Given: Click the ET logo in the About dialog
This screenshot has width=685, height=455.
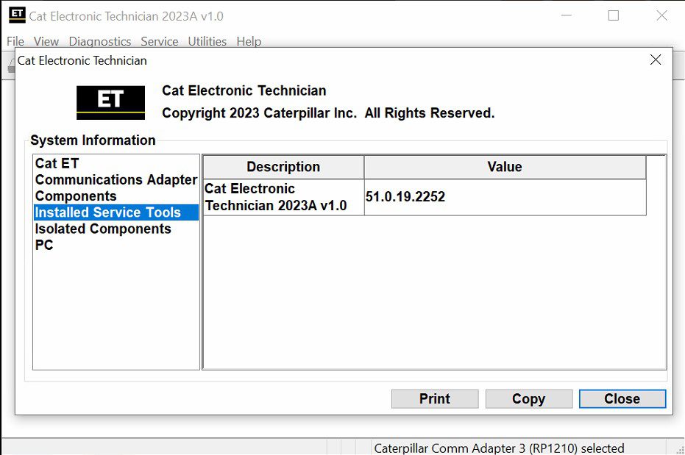Looking at the screenshot, I should pos(110,101).
